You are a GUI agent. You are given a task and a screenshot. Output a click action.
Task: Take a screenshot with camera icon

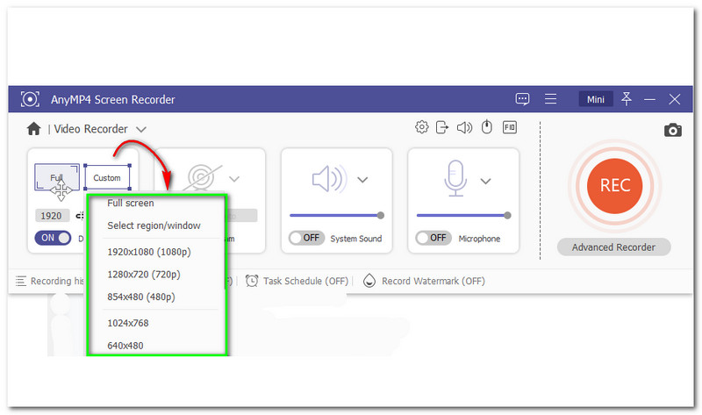click(x=672, y=130)
